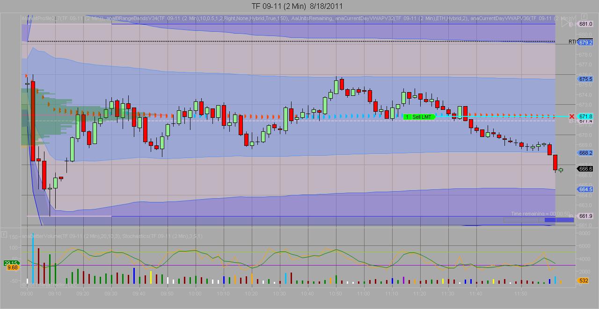Click the RTI label on the price axis
This screenshot has width=599, height=309.
(572, 42)
